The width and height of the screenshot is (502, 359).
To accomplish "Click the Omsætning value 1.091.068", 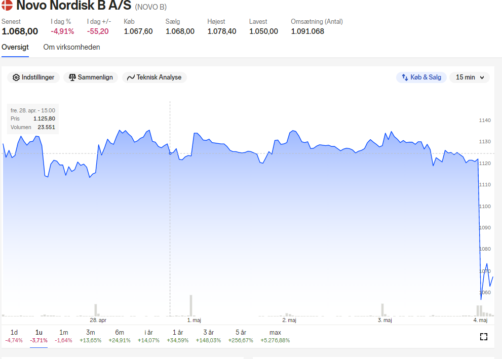I will coord(307,31).
